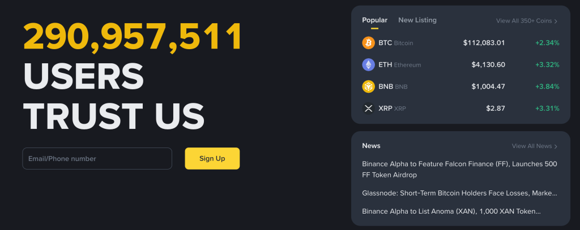Read the Falcon Finance FF airdrop news

459,170
